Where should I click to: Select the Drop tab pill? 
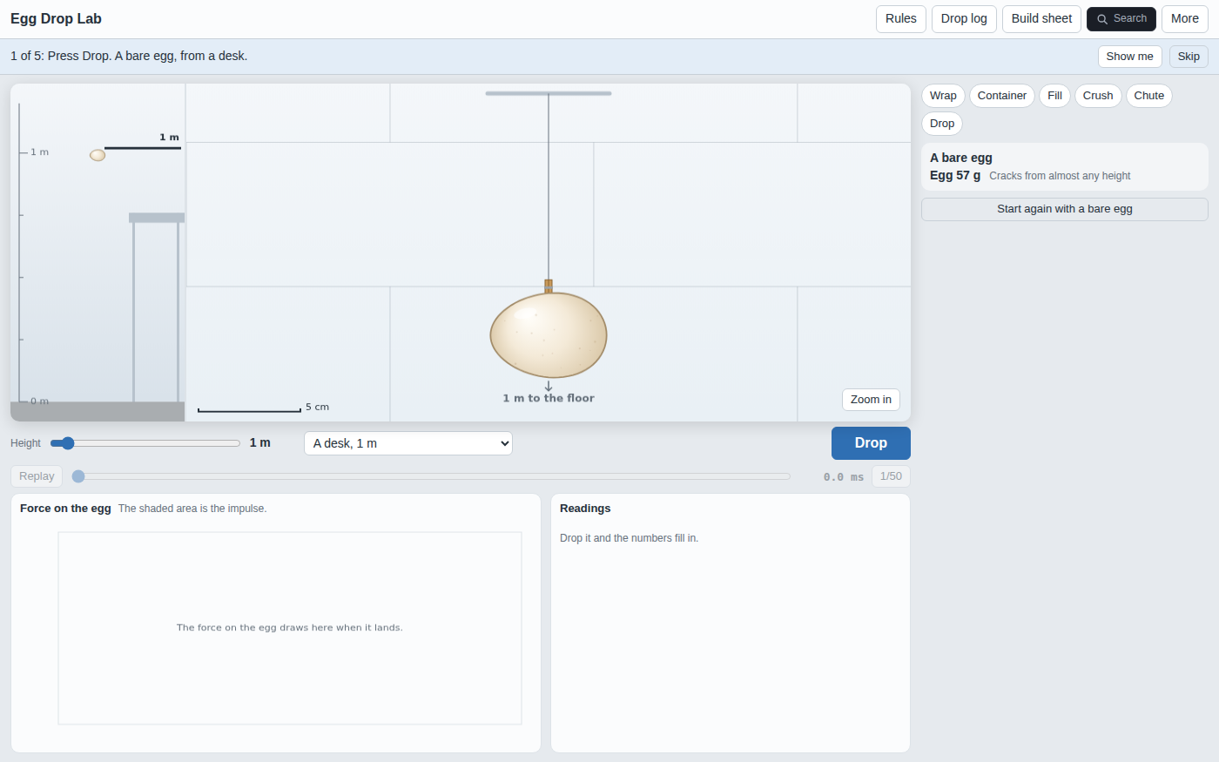pyautogui.click(x=942, y=124)
